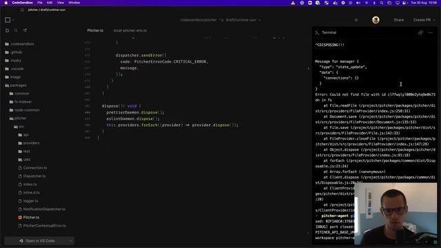This screenshot has width=441, height=248.
Task: Expand the .vscode folder
Action: coord(14,69)
